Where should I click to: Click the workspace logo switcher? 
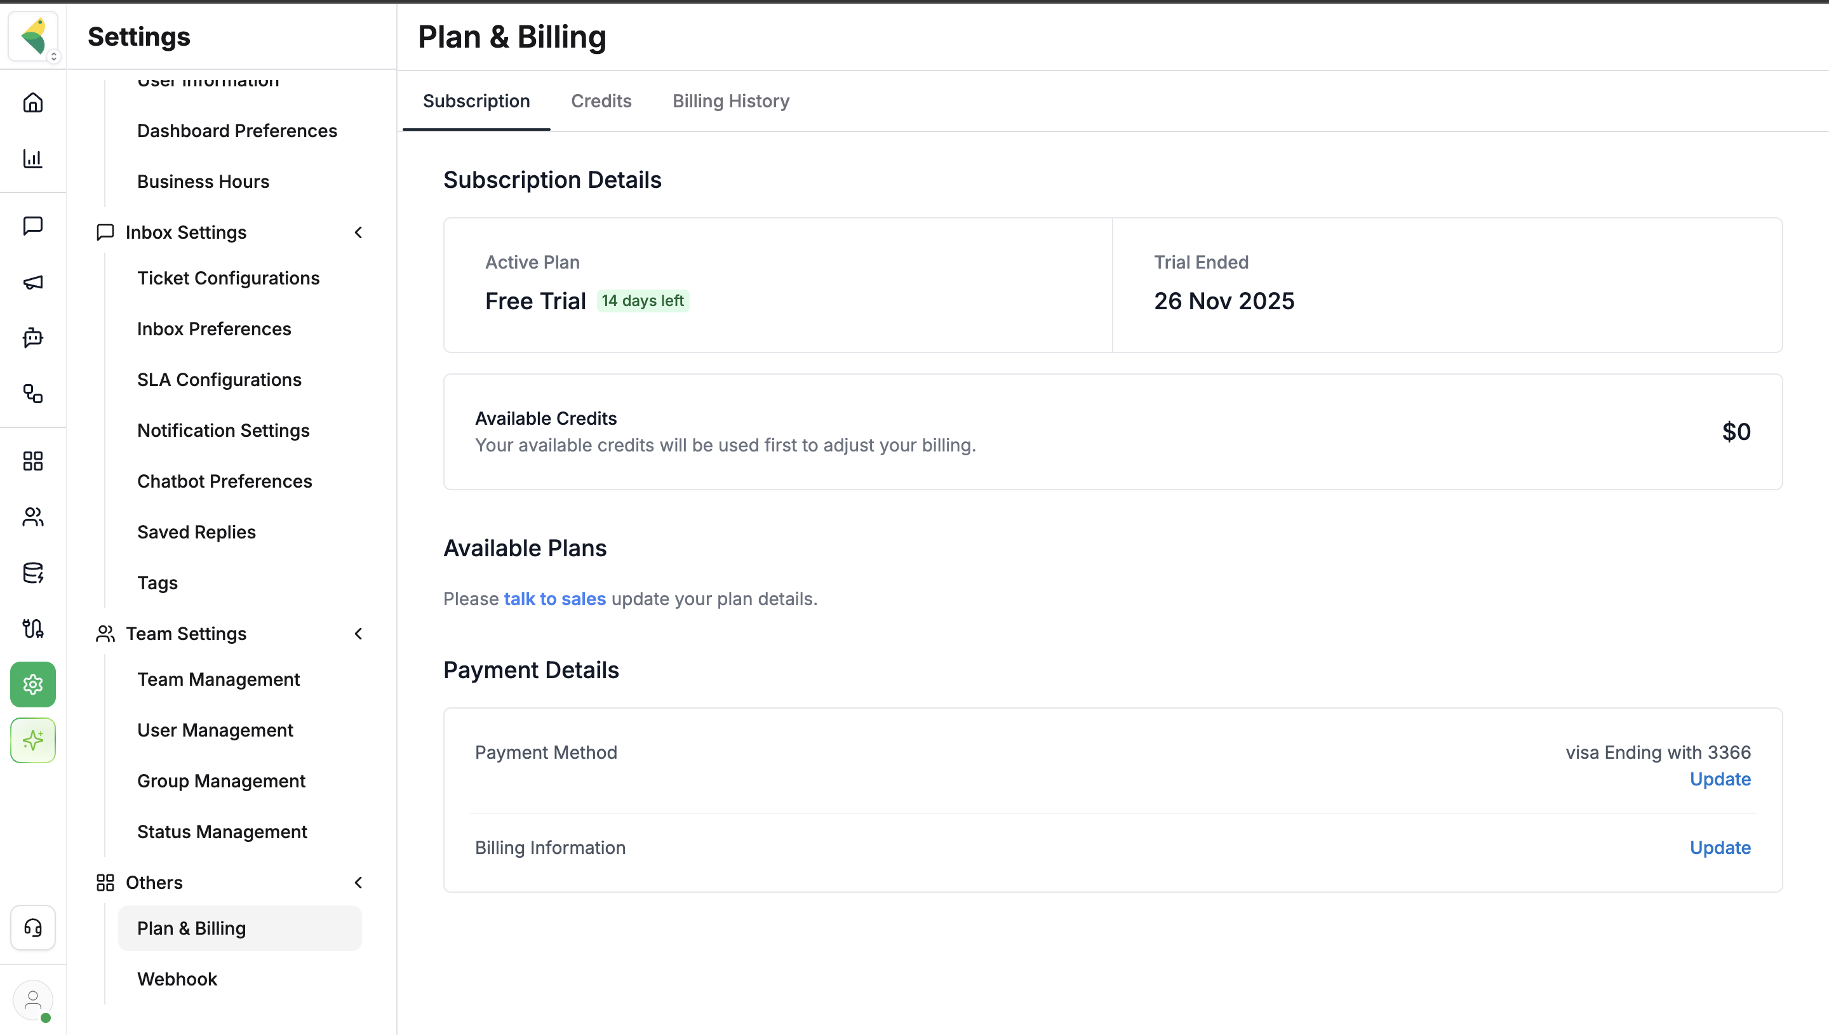(34, 36)
